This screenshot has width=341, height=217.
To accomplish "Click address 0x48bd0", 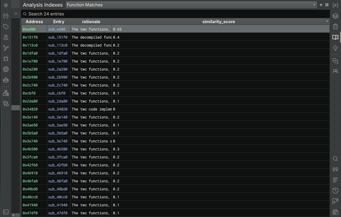I will pos(30,189).
